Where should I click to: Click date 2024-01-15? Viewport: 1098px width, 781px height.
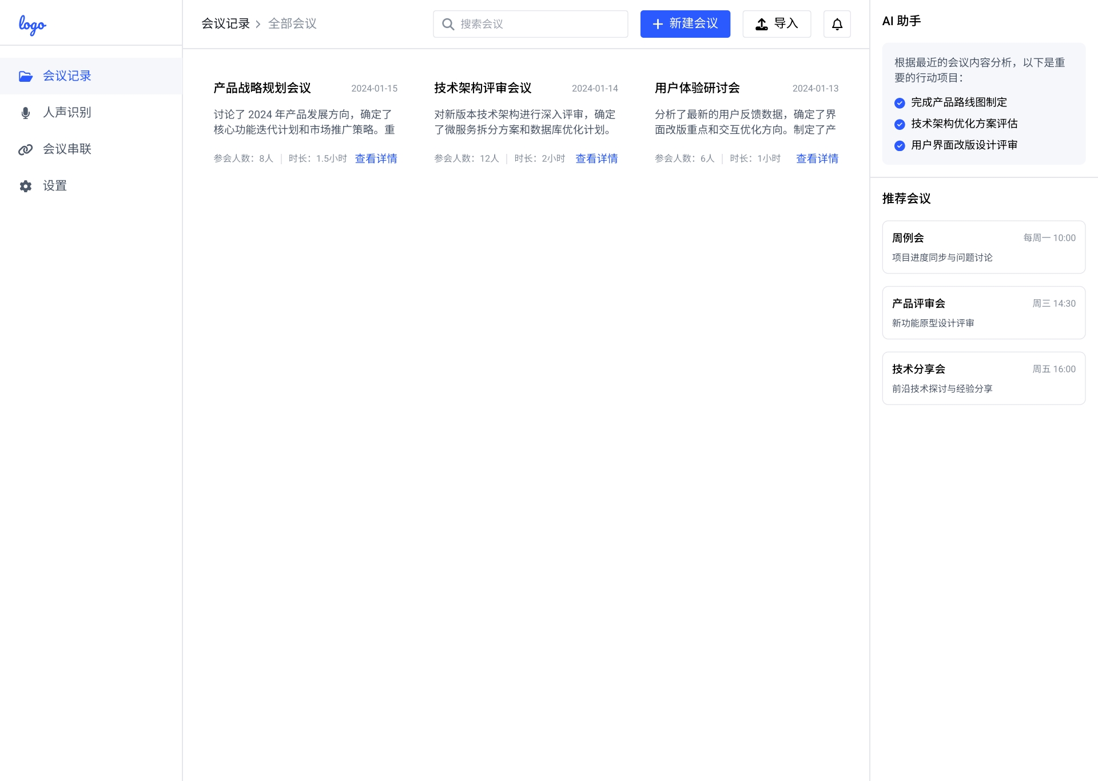point(375,89)
